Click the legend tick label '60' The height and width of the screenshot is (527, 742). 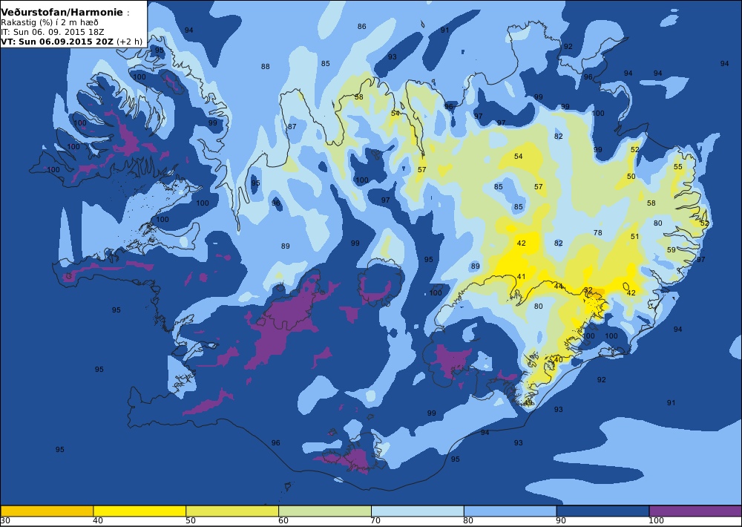point(283,521)
